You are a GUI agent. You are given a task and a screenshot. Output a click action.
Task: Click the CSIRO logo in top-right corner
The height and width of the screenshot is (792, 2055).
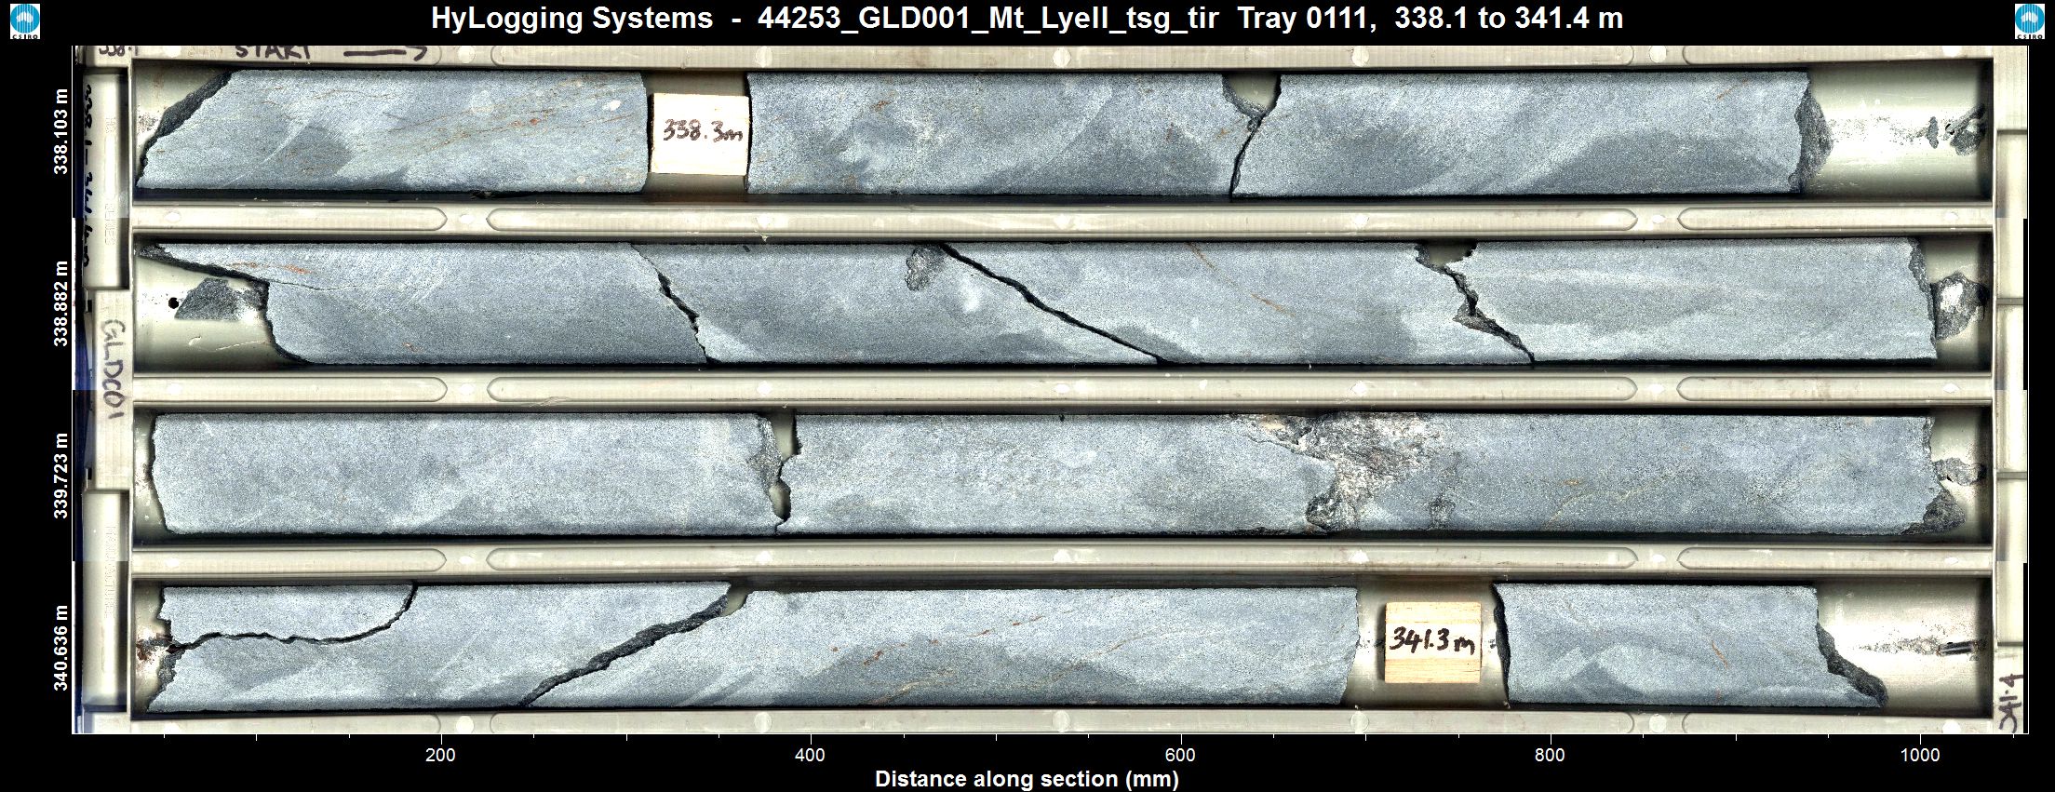click(x=2029, y=20)
